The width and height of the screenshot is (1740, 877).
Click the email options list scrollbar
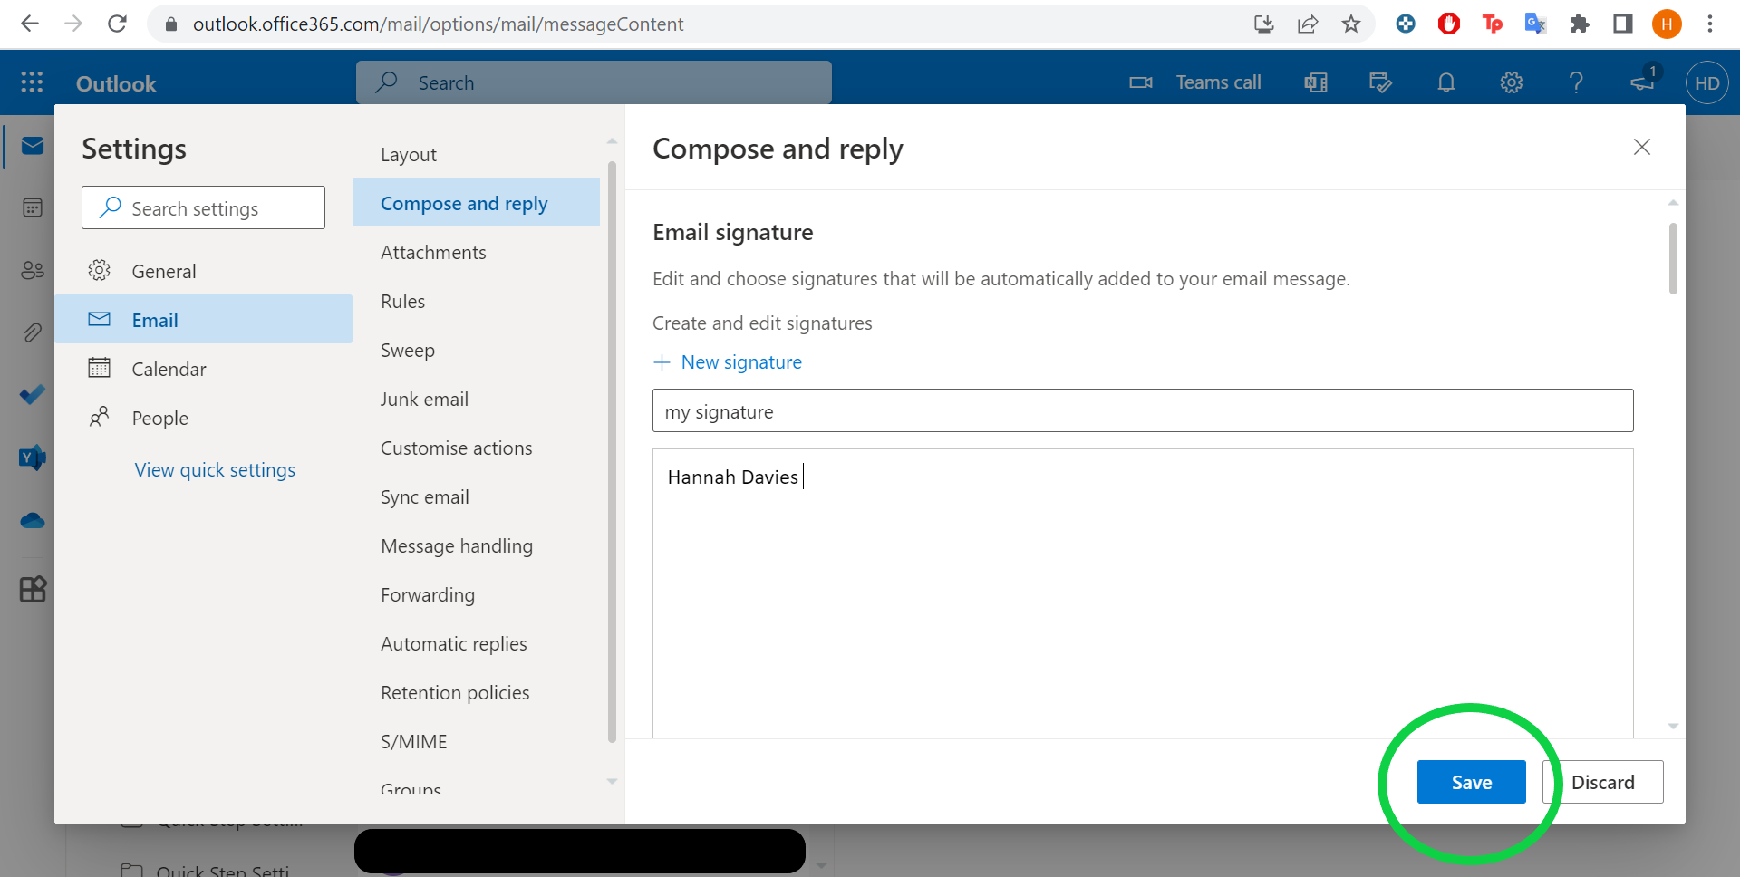pos(612,451)
